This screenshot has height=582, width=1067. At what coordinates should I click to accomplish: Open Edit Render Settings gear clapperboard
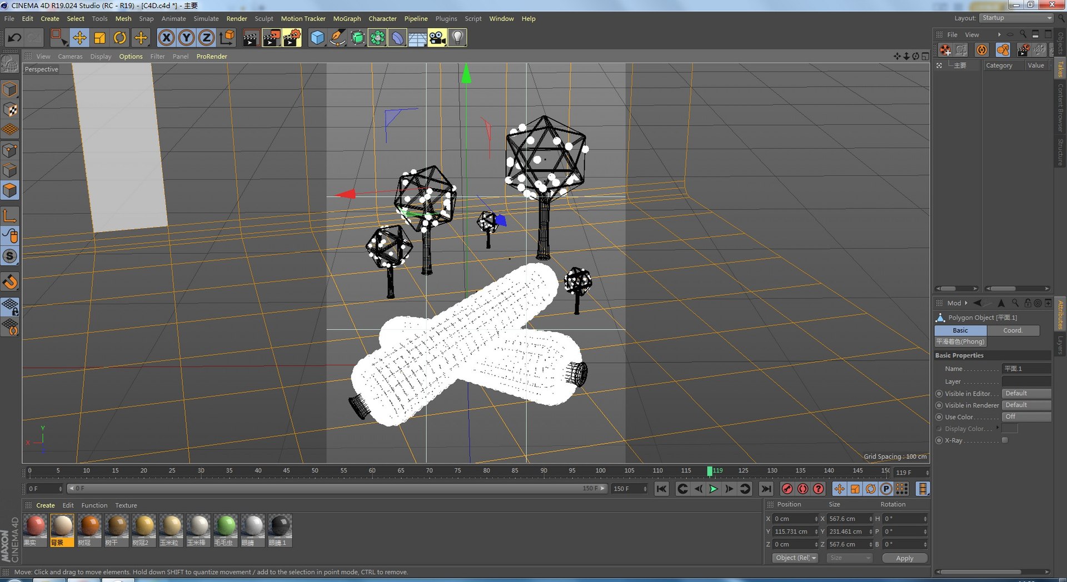point(292,38)
